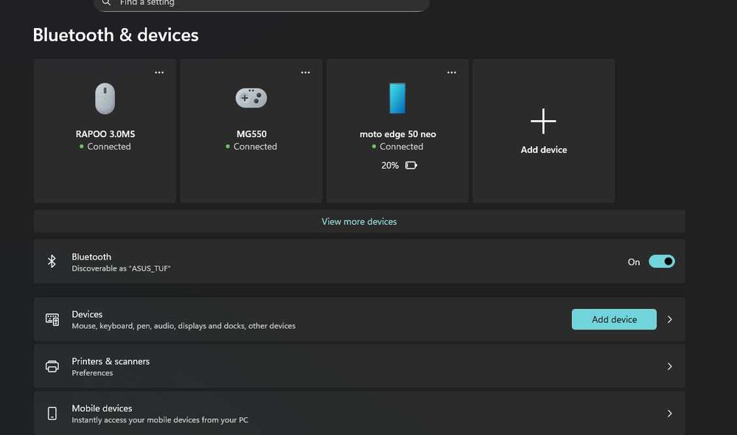Click Connected status under moto edge 50 neo

pos(401,147)
